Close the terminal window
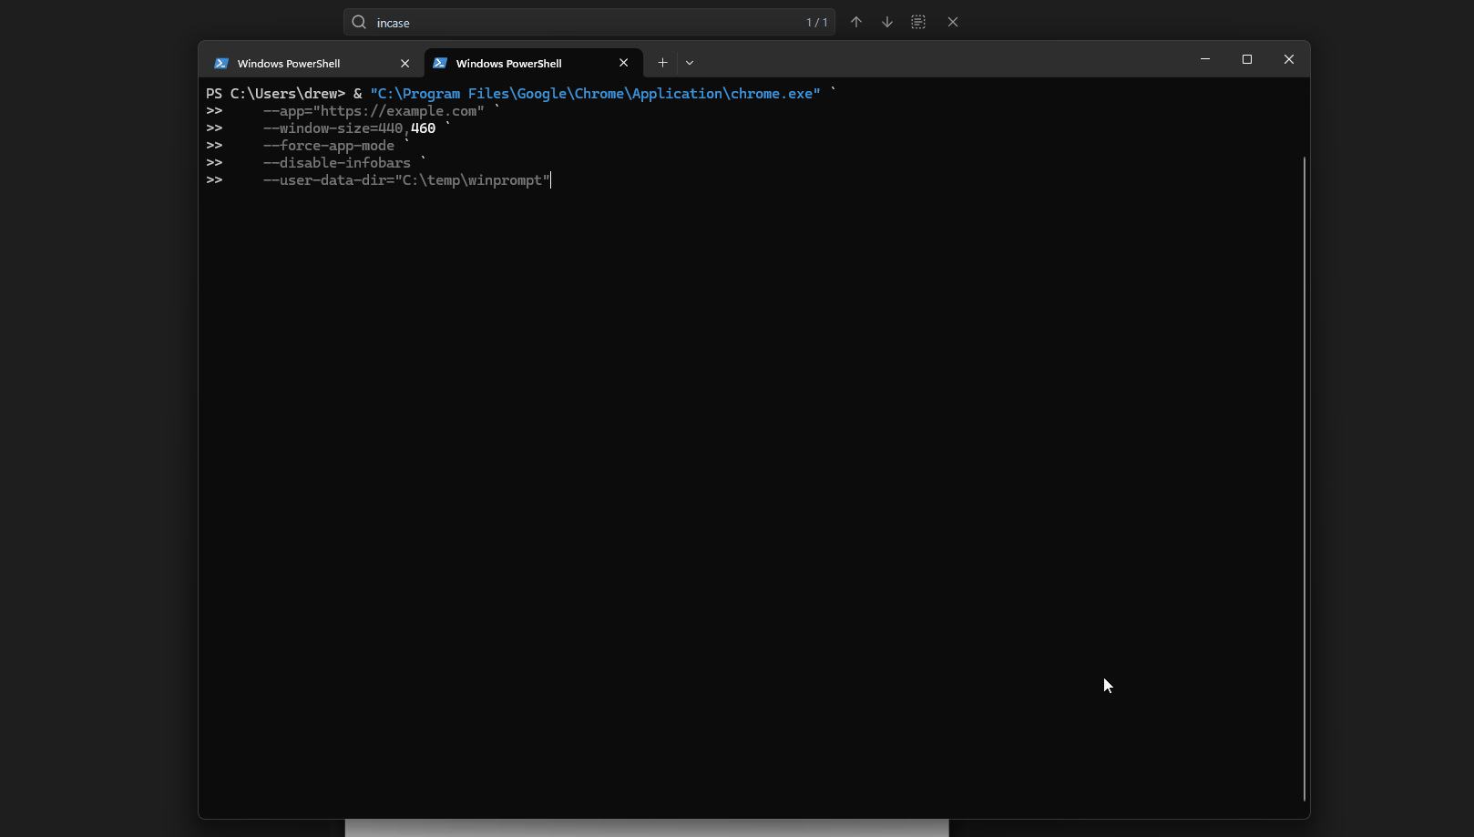Image resolution: width=1474 pixels, height=837 pixels. tap(1289, 59)
